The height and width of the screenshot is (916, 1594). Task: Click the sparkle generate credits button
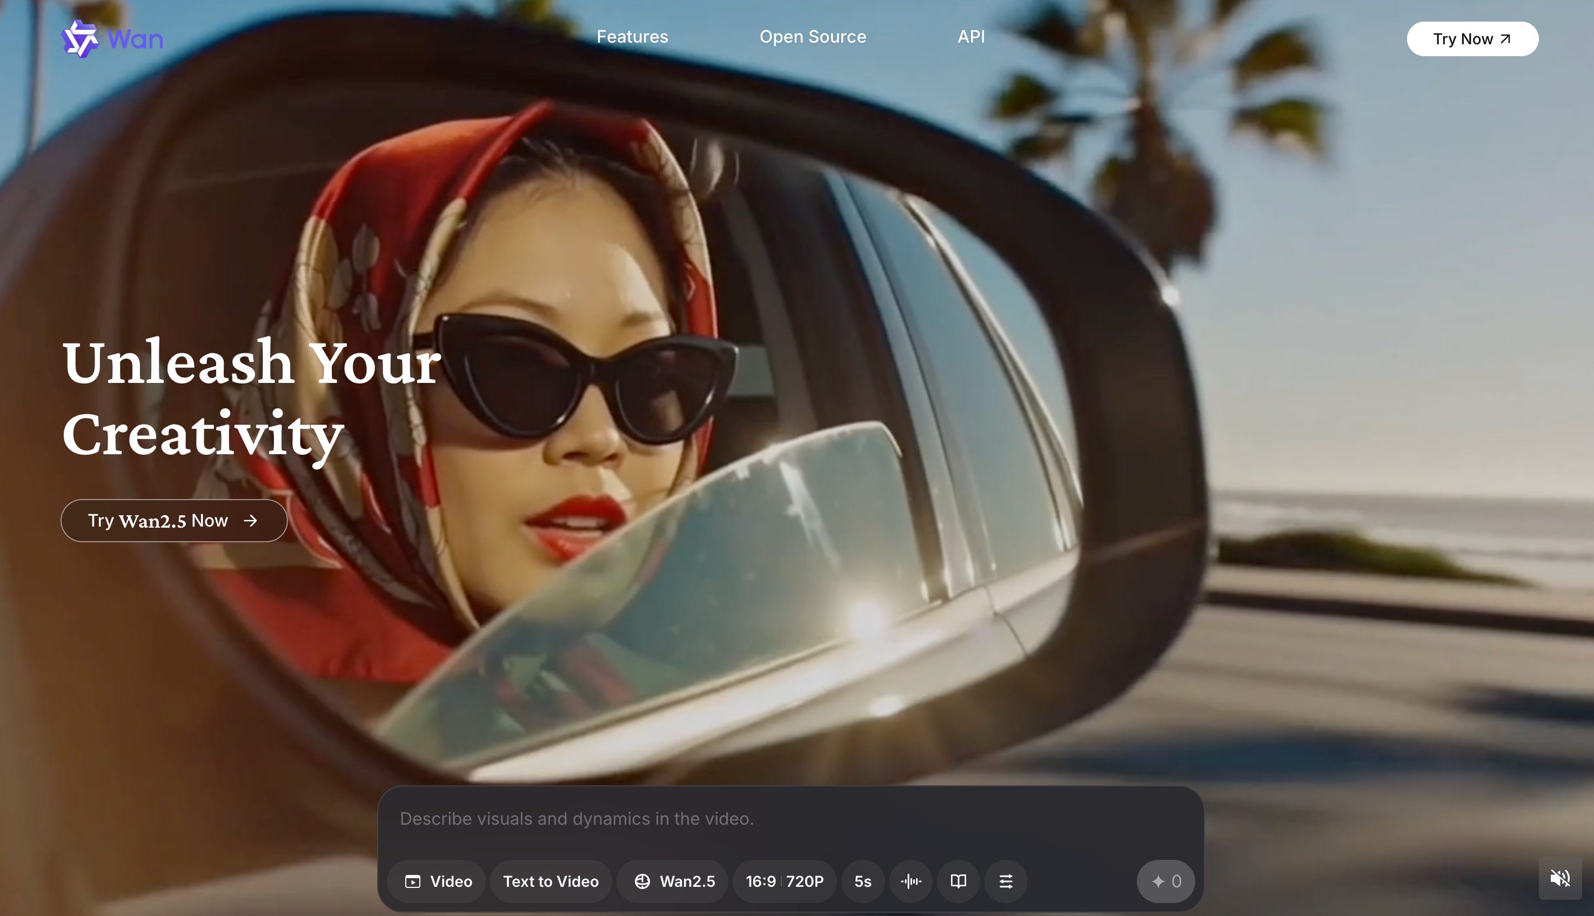click(1166, 881)
